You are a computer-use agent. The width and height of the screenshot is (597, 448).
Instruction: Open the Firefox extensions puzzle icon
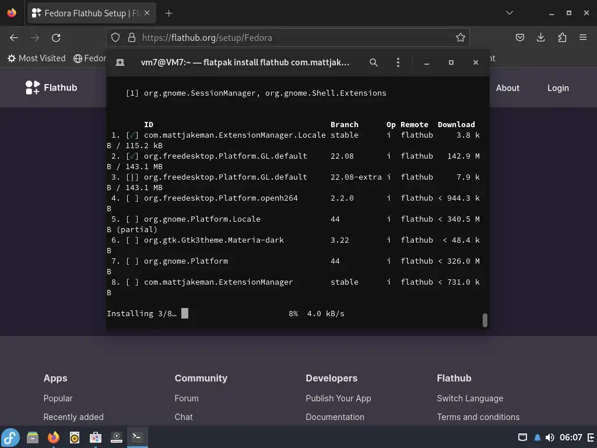(562, 37)
